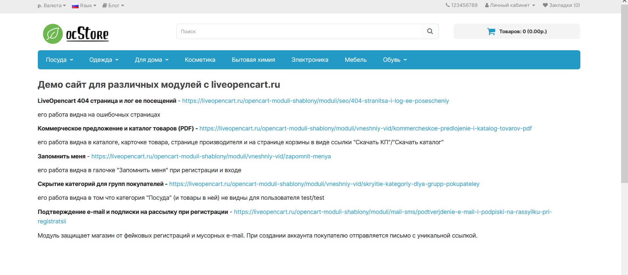Expand the Посуда category menu
Viewport: 628px width, 275px height.
pos(60,60)
